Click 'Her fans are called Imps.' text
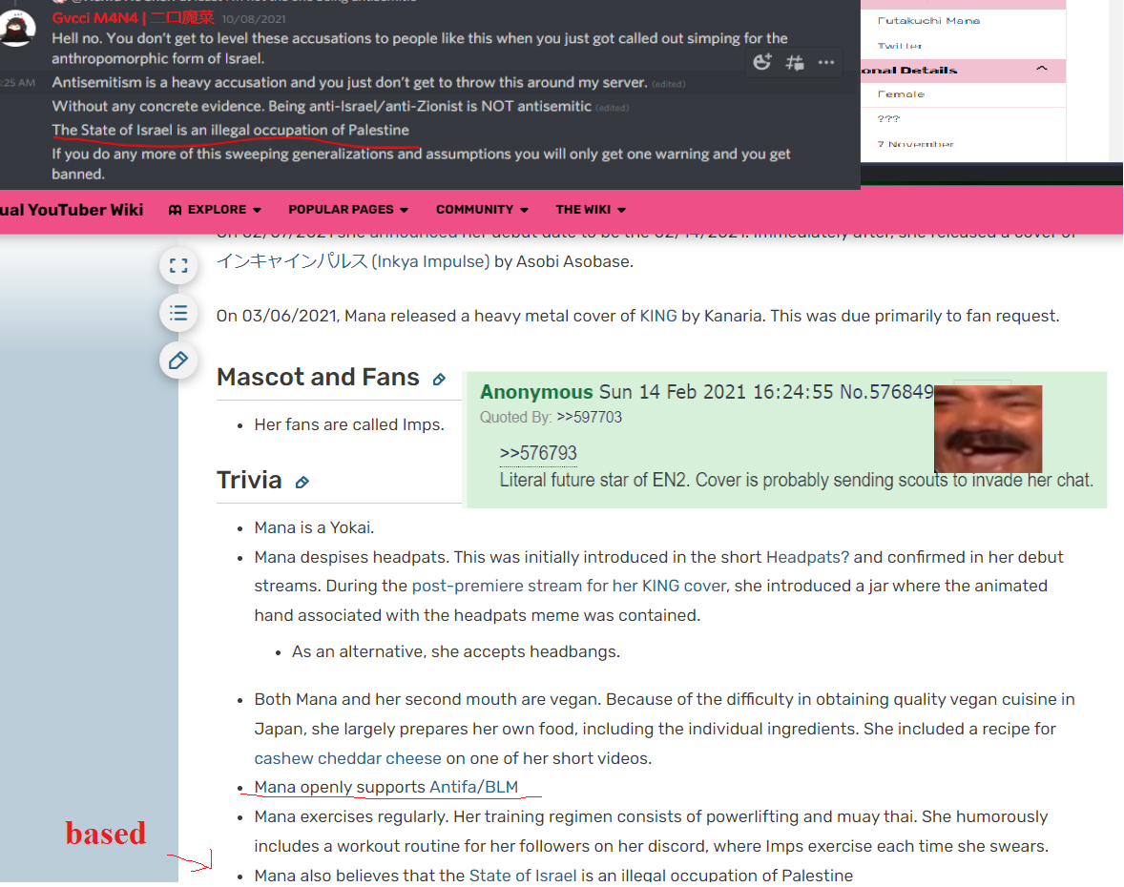The width and height of the screenshot is (1124, 887). 349,424
